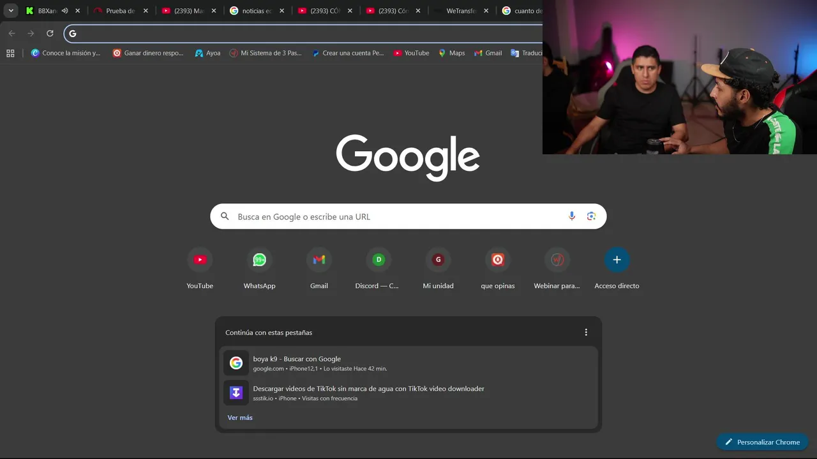The height and width of the screenshot is (459, 817).
Task: Switch to the WeTransfer tab
Action: [461, 11]
